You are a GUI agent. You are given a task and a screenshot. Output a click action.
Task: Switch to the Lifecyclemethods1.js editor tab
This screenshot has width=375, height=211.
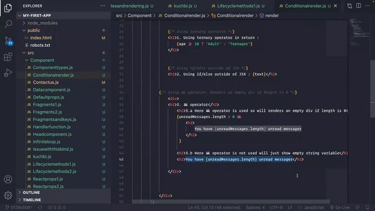[238, 6]
